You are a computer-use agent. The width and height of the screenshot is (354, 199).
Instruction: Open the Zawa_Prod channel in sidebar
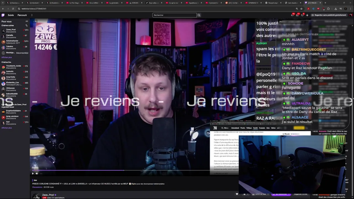[15, 31]
